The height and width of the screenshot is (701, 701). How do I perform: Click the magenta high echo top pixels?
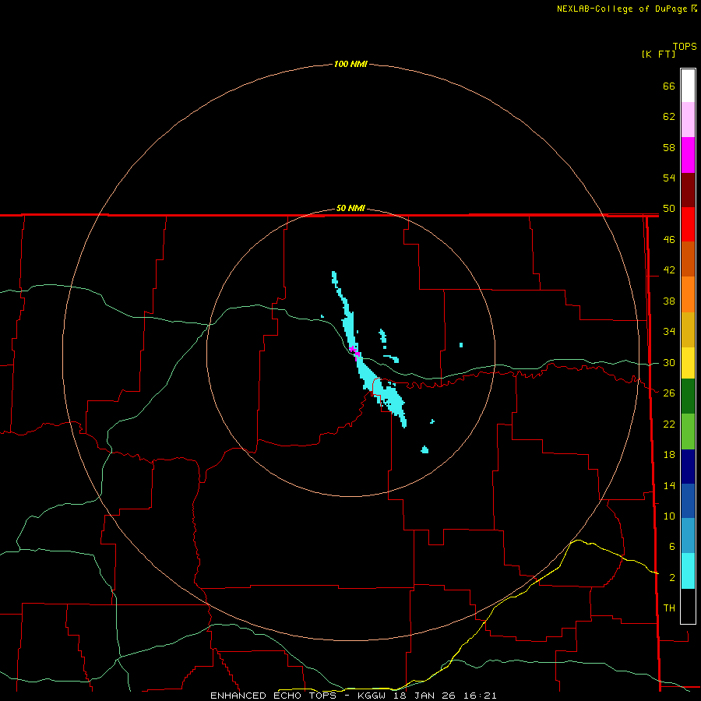click(354, 351)
